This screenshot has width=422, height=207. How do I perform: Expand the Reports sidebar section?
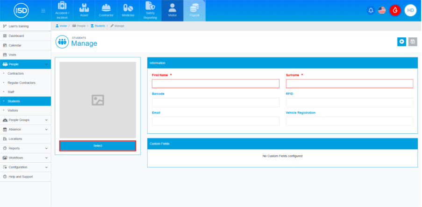pos(25,148)
